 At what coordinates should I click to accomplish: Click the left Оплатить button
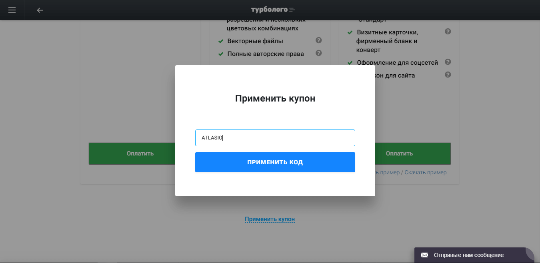(x=132, y=153)
